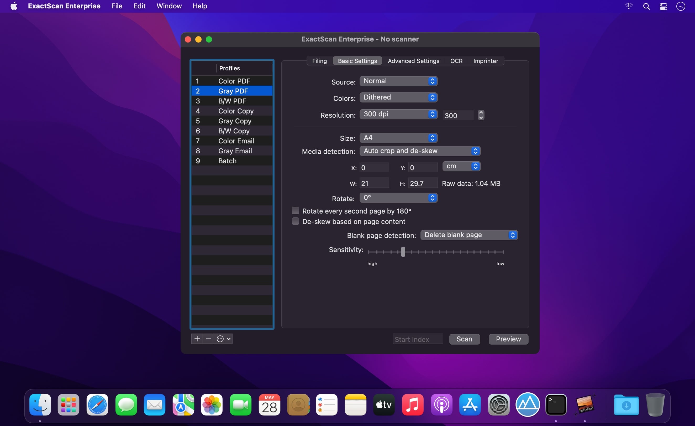The height and width of the screenshot is (426, 695).
Task: Open the Colors dropdown showing Dithered
Action: coord(398,97)
